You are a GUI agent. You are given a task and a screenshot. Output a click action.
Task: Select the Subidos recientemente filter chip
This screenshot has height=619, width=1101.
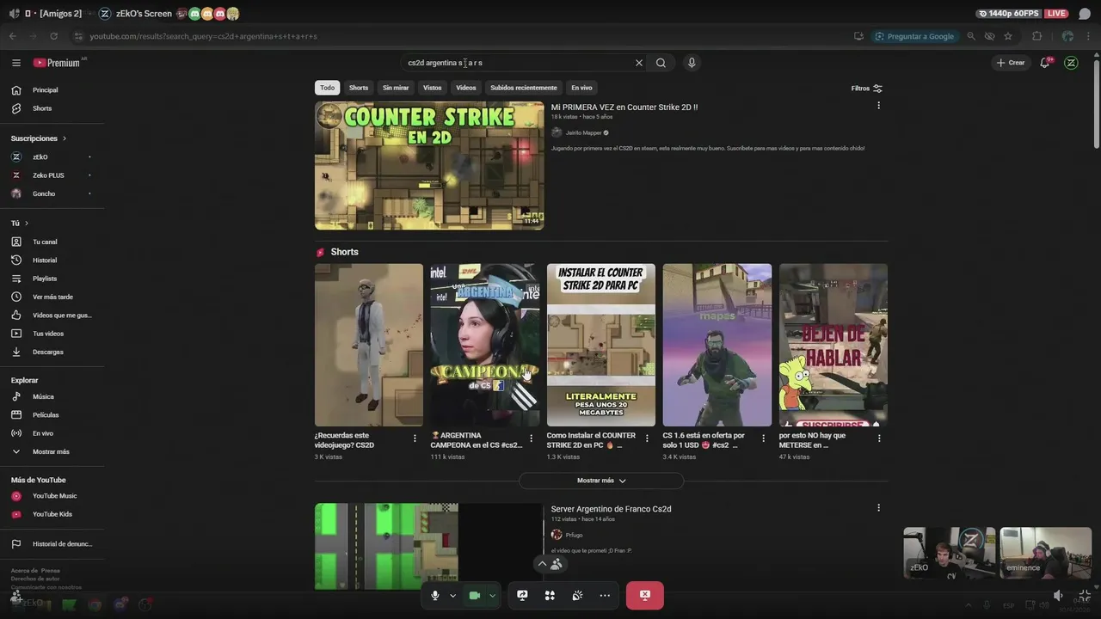(524, 88)
